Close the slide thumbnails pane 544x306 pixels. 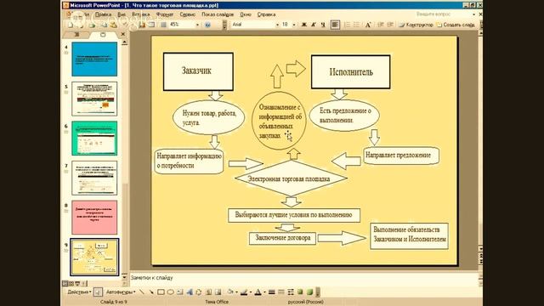[122, 34]
